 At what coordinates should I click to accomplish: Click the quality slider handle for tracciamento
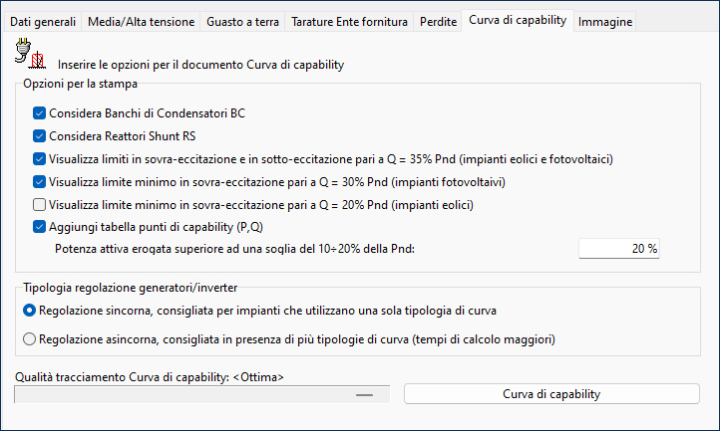(364, 395)
